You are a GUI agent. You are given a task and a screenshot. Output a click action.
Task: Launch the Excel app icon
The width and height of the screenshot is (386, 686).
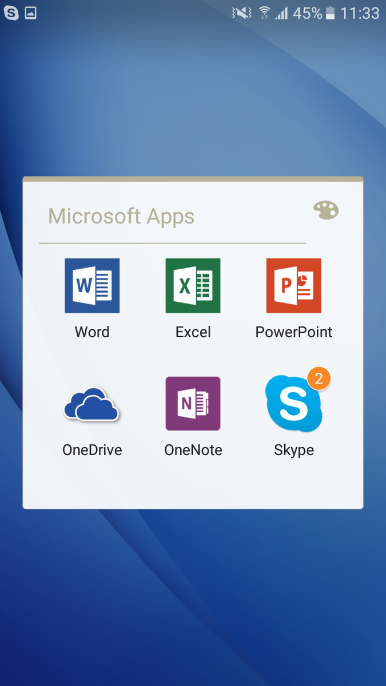(x=193, y=285)
